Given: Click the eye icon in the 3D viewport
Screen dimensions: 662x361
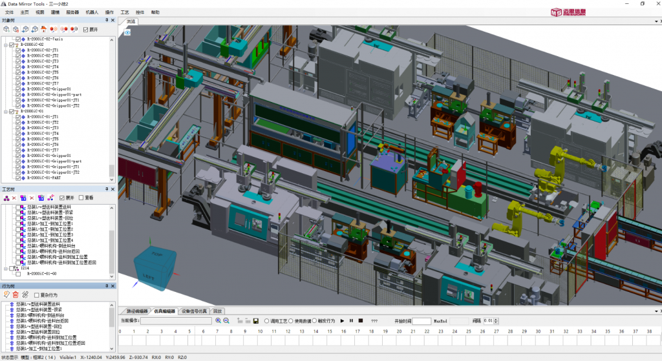Looking at the screenshot, I should coord(127,32).
